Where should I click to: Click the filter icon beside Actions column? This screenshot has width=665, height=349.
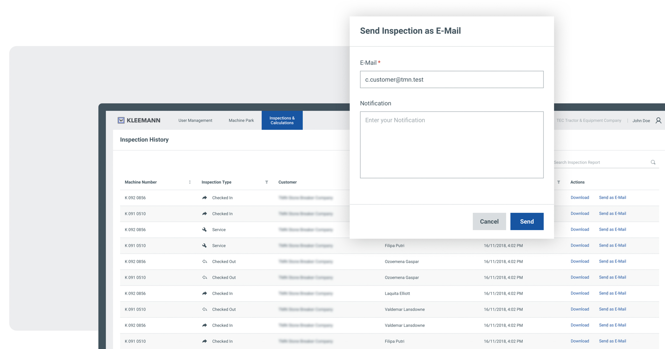(558, 182)
